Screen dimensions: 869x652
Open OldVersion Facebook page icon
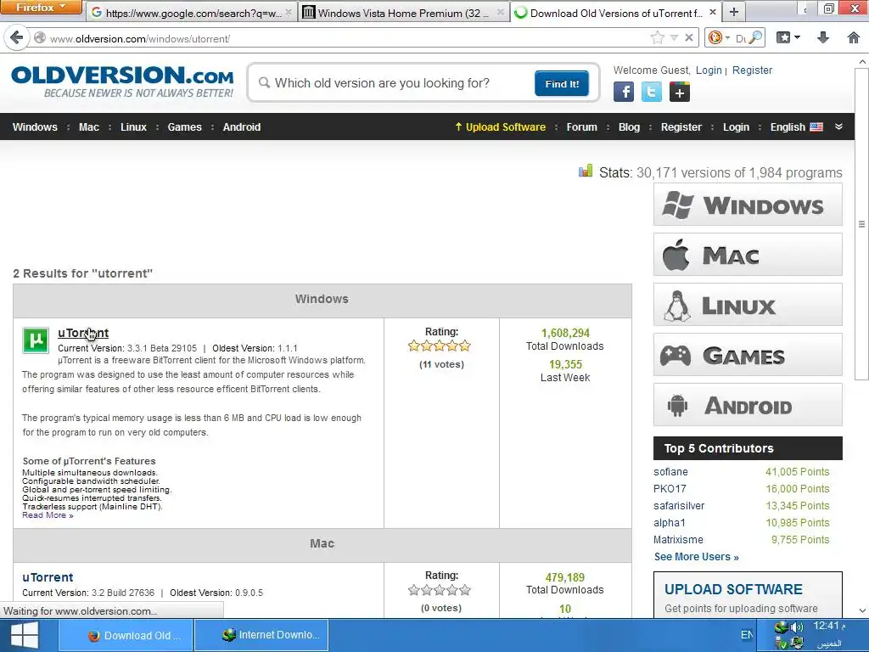pos(624,92)
